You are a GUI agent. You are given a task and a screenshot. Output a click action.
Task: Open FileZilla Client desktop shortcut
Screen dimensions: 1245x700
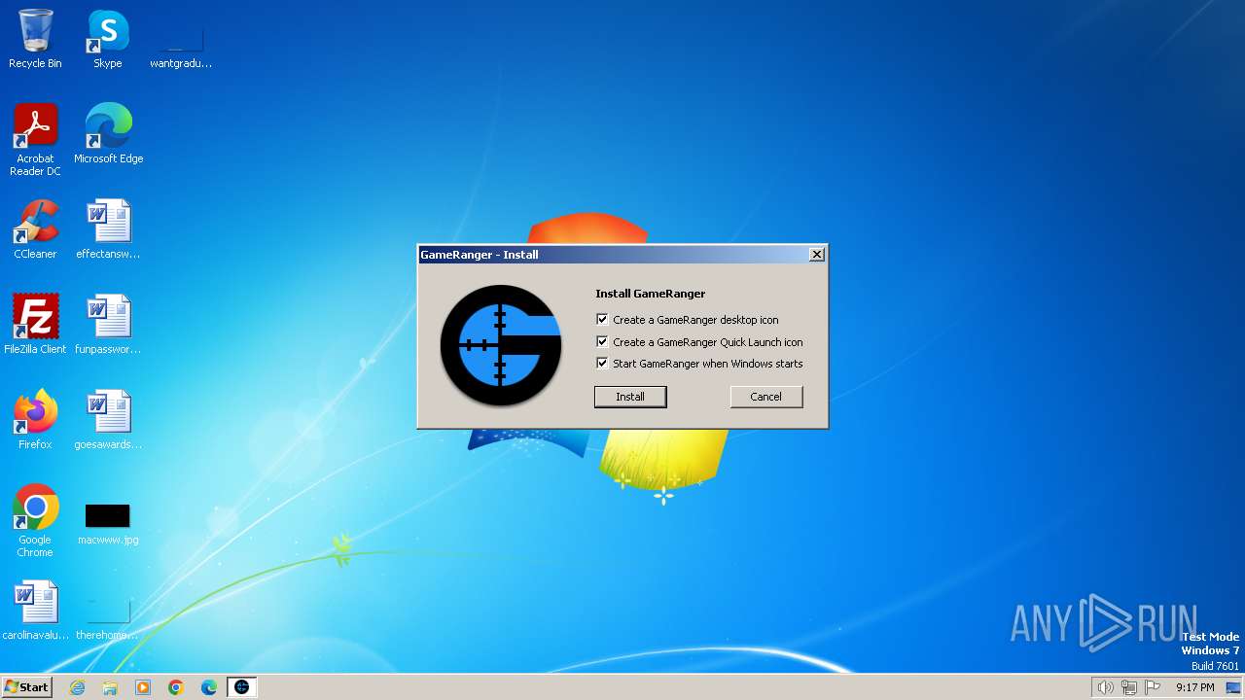coord(35,325)
